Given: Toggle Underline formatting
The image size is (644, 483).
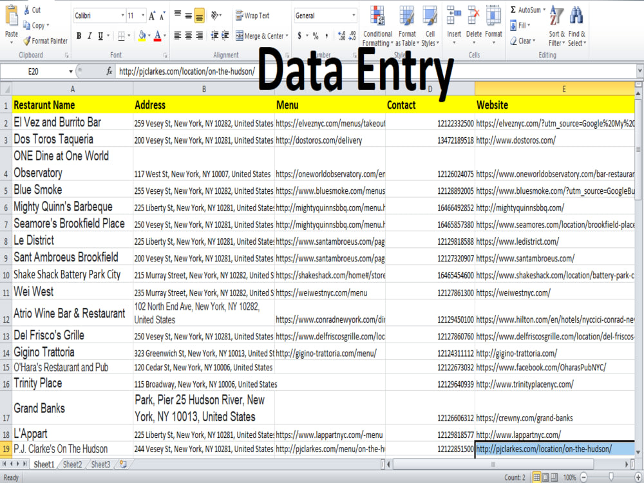Looking at the screenshot, I should coord(100,35).
